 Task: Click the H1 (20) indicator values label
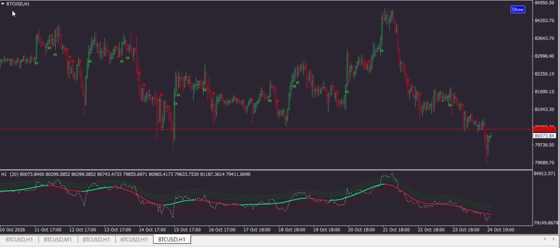pos(126,174)
